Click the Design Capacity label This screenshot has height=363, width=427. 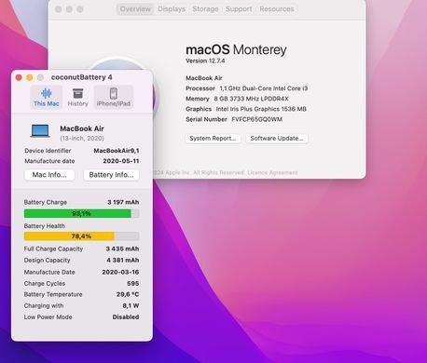(47, 261)
